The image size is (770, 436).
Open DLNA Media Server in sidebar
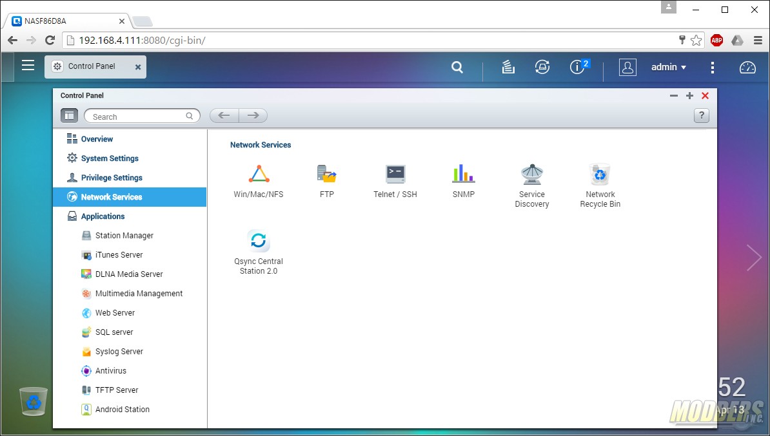(x=130, y=274)
